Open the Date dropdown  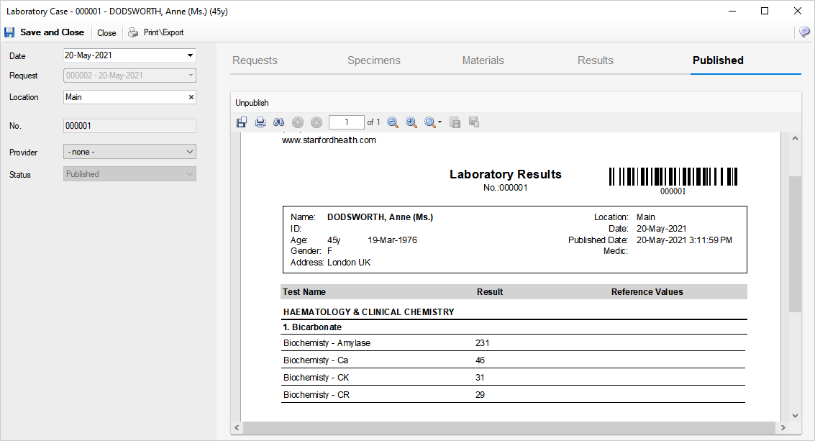pos(190,55)
